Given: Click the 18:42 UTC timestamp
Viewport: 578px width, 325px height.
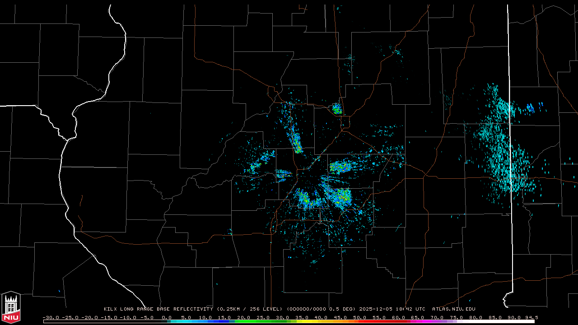Looking at the screenshot, I should (x=410, y=309).
